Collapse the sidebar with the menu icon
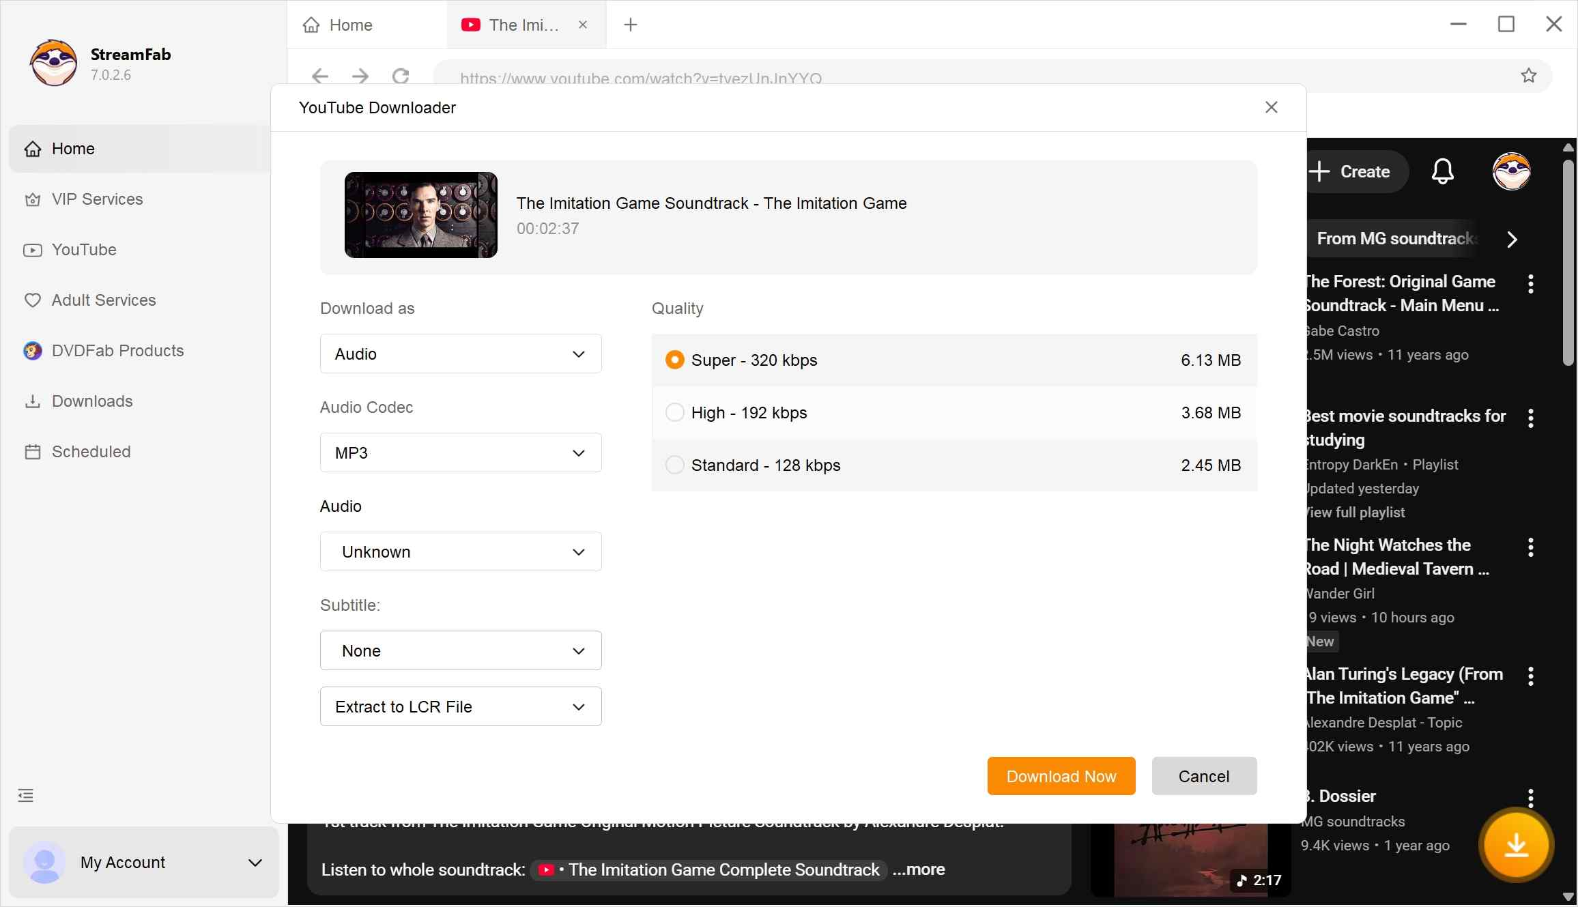Screen dimensions: 1578x907 click(x=26, y=795)
